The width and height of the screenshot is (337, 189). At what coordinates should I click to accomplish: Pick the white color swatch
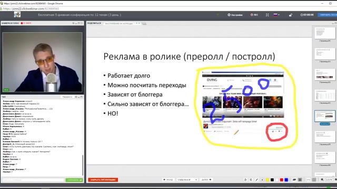(x=277, y=180)
